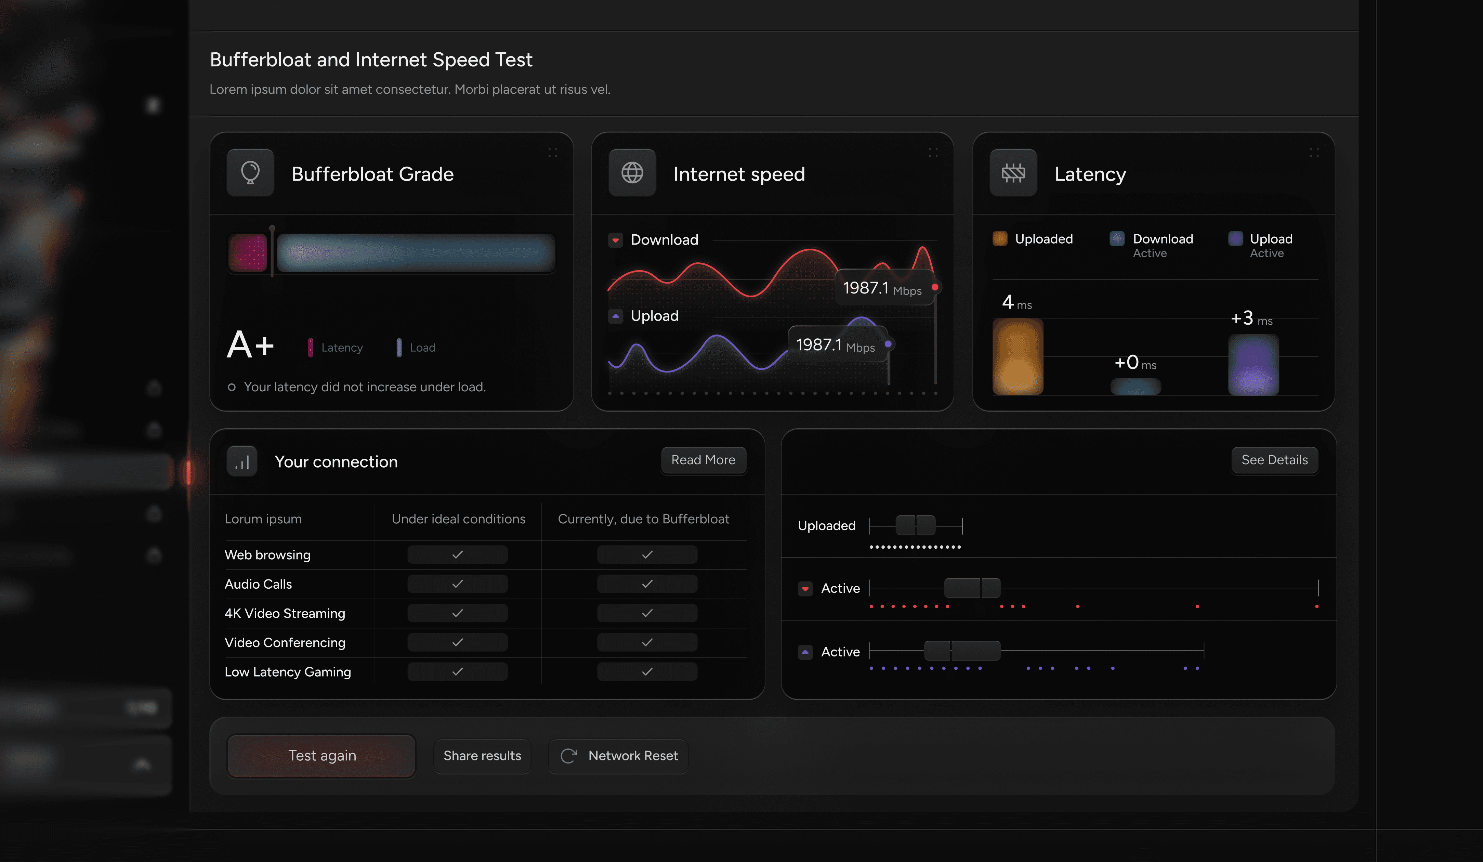Open Internet speed card drag-handle dots
1483x862 pixels.
[x=933, y=153]
